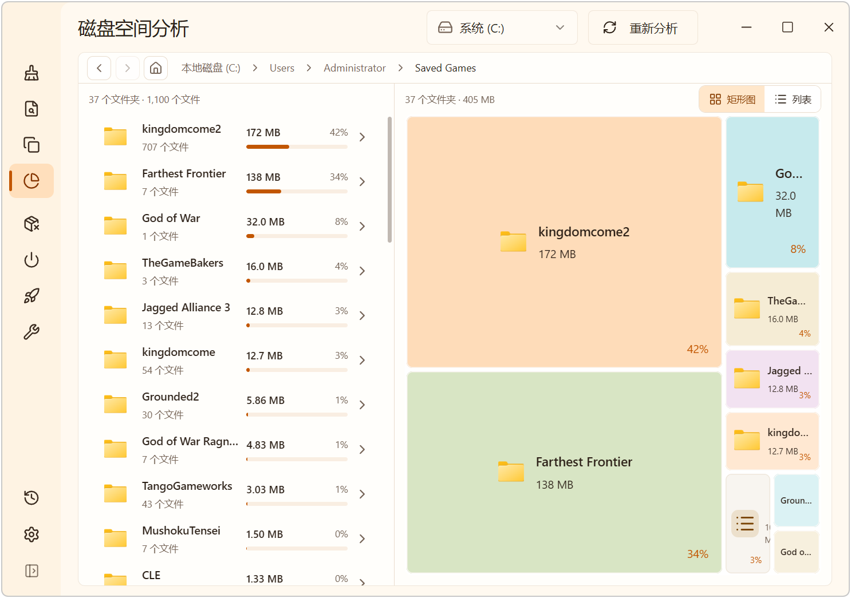
Task: Click the refresh icon beside 重新分析
Action: pos(610,27)
